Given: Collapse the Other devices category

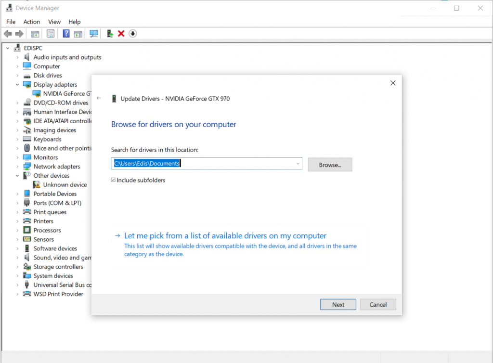Looking at the screenshot, I should tap(17, 176).
